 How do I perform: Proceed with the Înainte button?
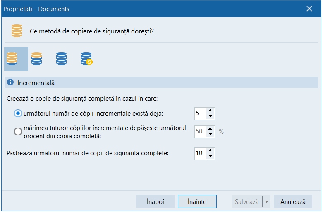pyautogui.click(x=197, y=202)
